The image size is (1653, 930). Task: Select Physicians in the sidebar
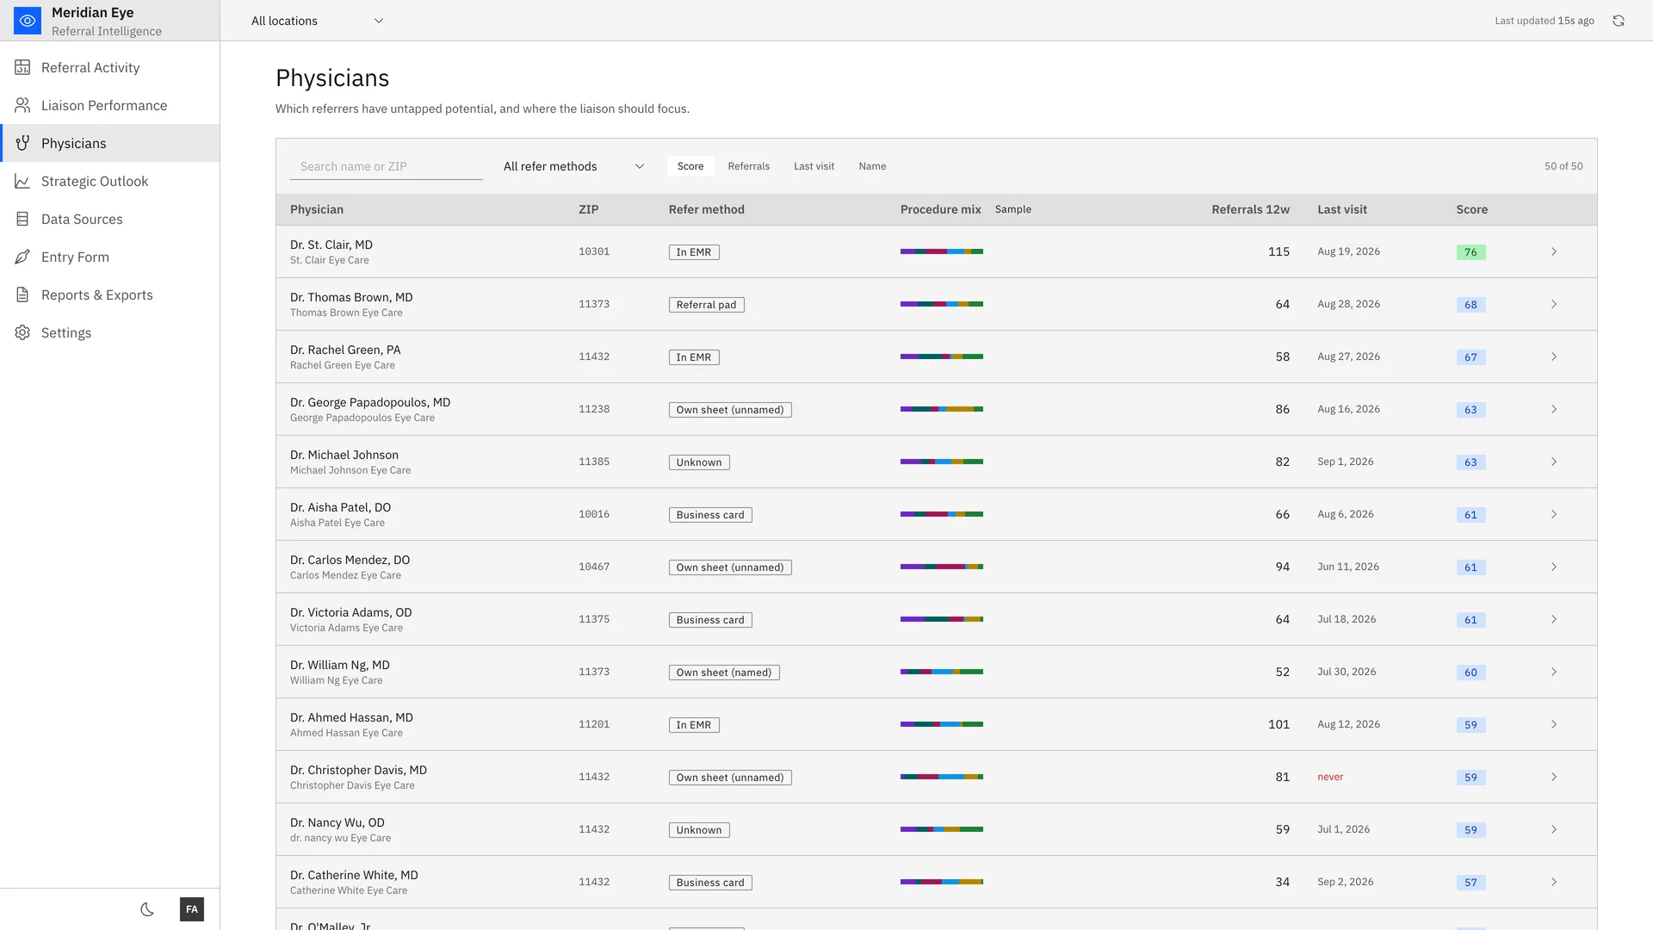click(x=110, y=143)
